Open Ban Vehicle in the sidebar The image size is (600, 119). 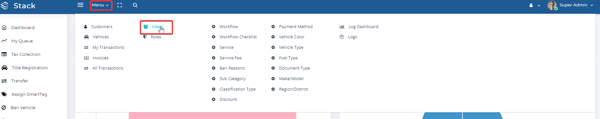click(23, 108)
